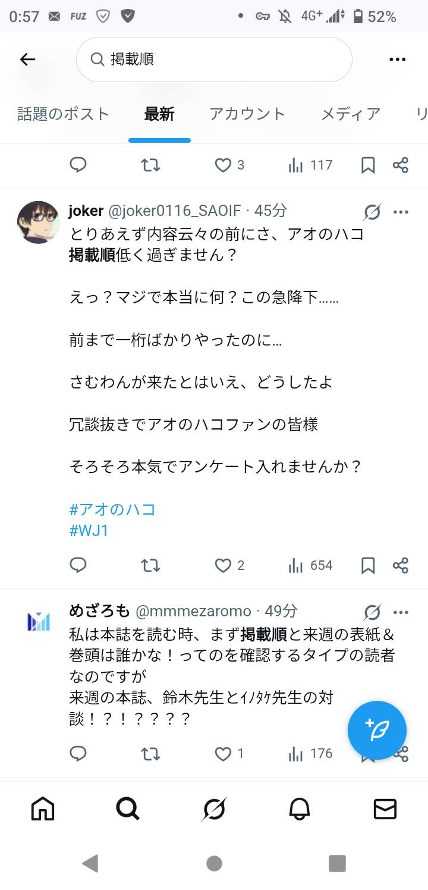Switch to the アカウント tab
The image size is (428, 890).
247,114
